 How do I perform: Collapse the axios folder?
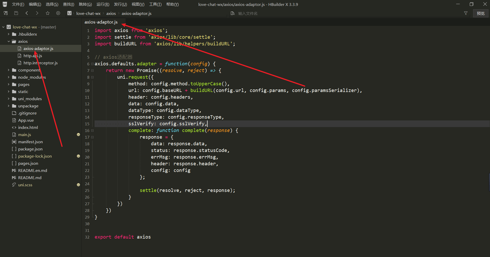[x=9, y=41]
